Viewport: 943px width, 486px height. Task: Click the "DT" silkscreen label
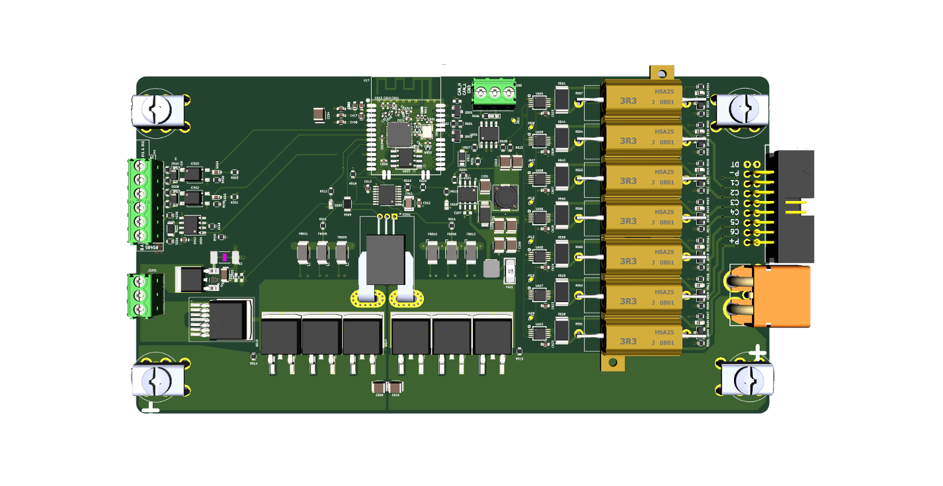click(735, 164)
